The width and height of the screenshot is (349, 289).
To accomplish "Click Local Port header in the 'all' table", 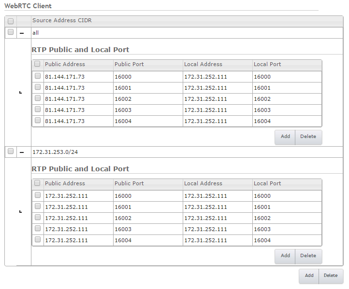I will click(x=267, y=64).
